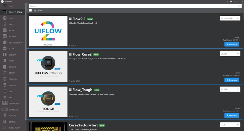Open Core2FactoryTest version dropdown v2.2
Image resolution: width=244 pixels, height=131 pixels.
click(x=230, y=124)
